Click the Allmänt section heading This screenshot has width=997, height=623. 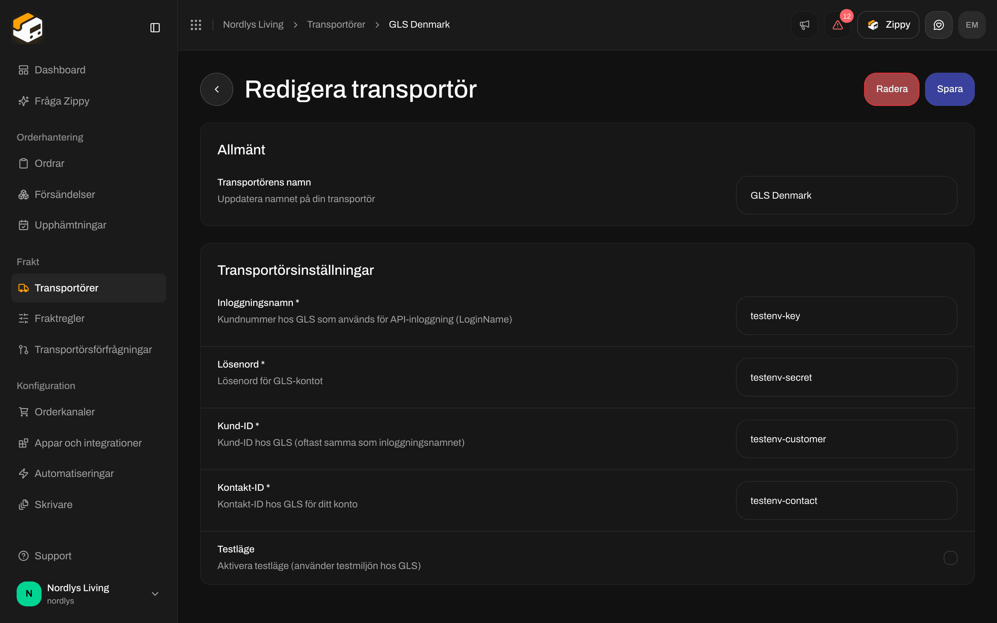[x=241, y=150]
